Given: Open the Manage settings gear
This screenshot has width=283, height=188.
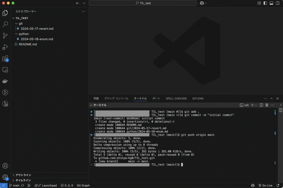Looking at the screenshot, I should point(5,177).
